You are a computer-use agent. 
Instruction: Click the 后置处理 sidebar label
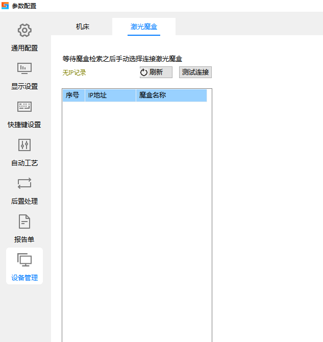pyautogui.click(x=24, y=201)
